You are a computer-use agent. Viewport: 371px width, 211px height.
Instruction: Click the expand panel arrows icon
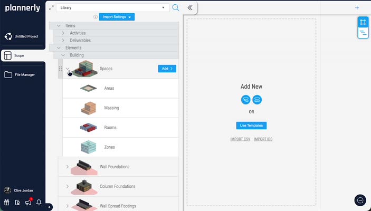[x=51, y=8]
